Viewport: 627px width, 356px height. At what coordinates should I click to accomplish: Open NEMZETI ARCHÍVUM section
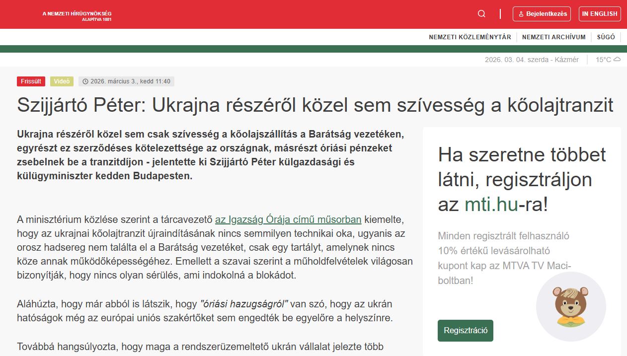pos(553,37)
